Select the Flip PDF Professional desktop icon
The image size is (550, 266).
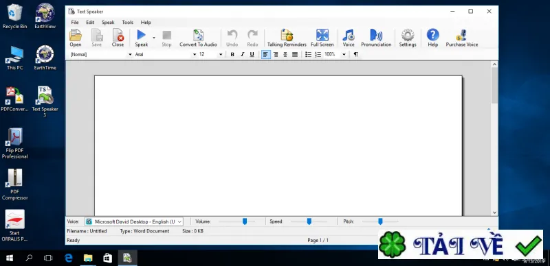14,143
